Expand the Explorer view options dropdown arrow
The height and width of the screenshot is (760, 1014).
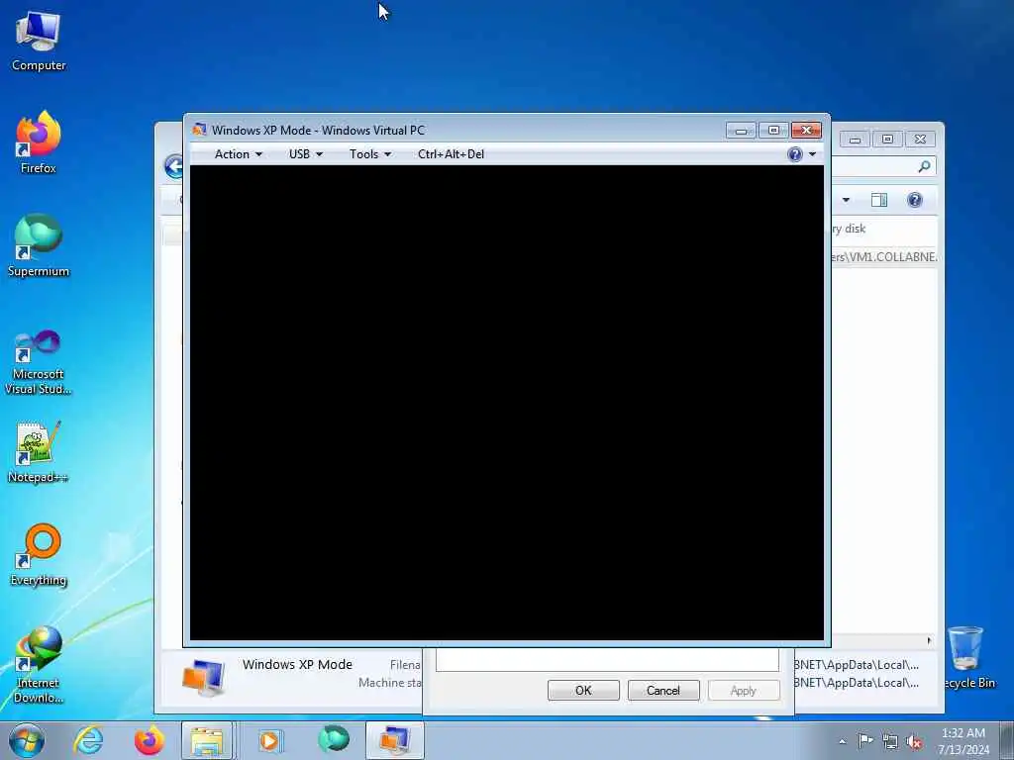coord(846,200)
